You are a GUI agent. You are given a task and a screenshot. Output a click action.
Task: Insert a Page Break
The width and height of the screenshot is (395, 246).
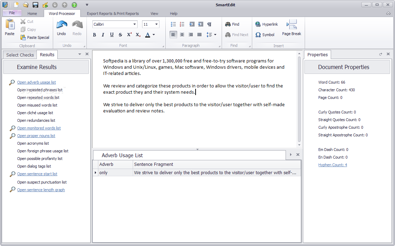point(291,28)
